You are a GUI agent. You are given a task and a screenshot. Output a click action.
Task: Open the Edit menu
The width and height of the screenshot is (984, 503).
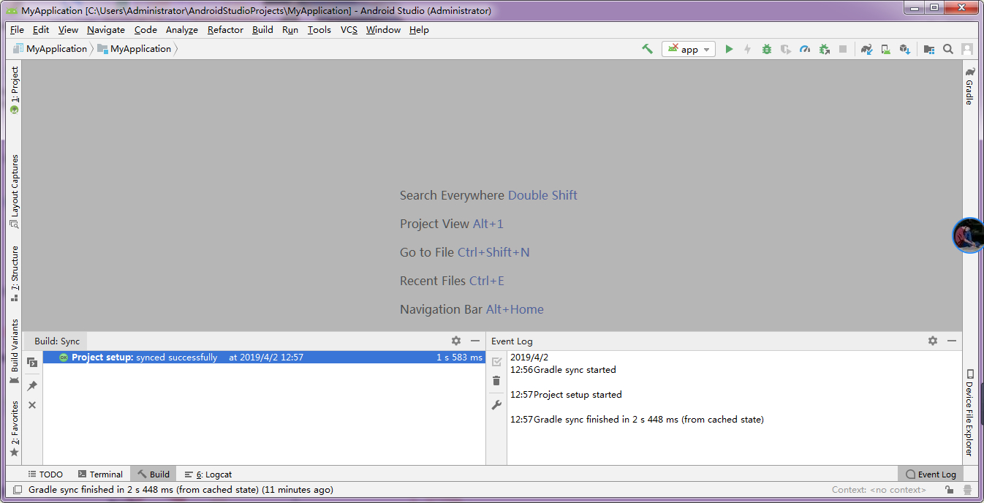(x=41, y=30)
